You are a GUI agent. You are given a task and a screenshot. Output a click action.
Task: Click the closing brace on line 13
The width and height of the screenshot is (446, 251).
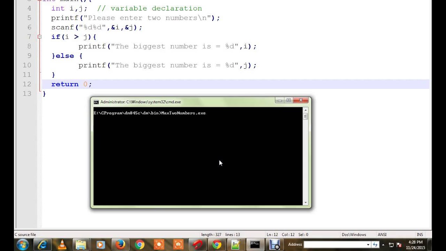point(44,93)
